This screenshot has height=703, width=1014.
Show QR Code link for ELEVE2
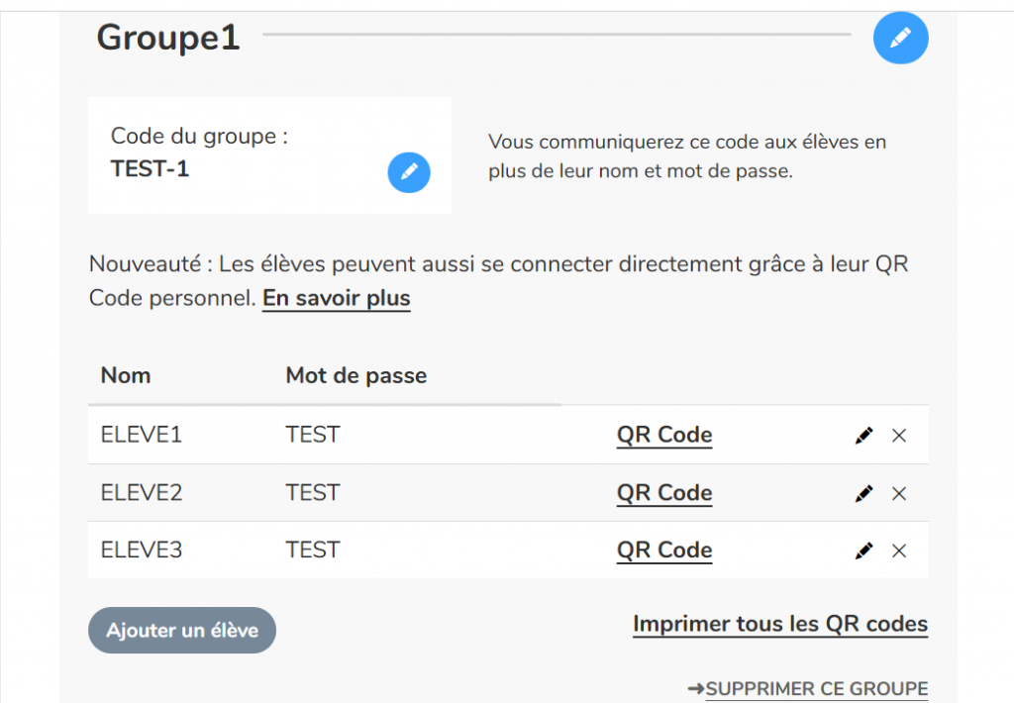[663, 492]
